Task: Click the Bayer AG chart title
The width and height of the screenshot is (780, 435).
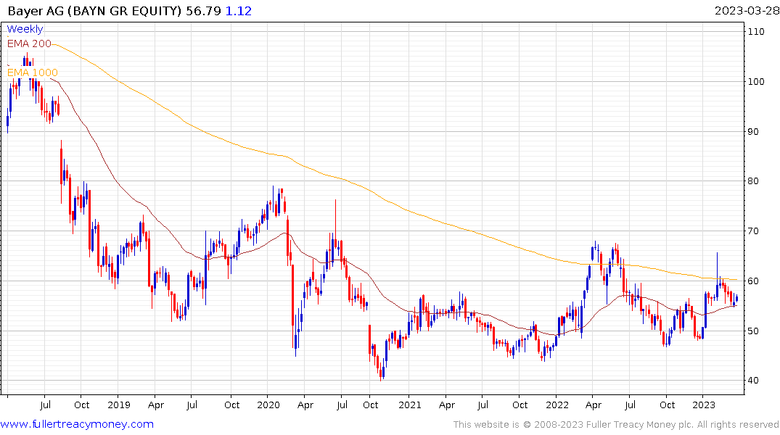Action: [x=94, y=11]
